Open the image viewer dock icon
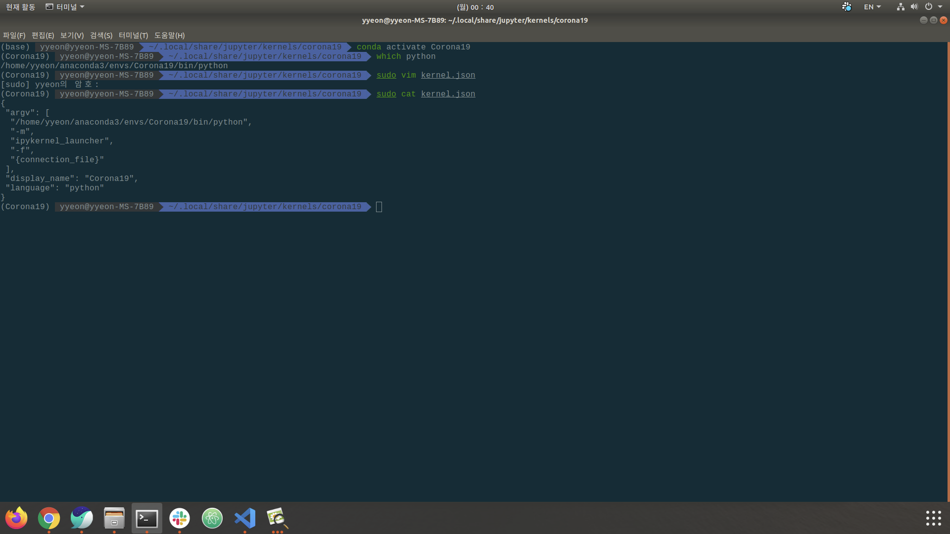 (277, 518)
